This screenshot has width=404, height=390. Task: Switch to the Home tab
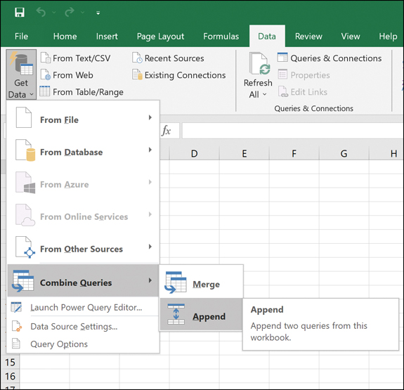[65, 37]
